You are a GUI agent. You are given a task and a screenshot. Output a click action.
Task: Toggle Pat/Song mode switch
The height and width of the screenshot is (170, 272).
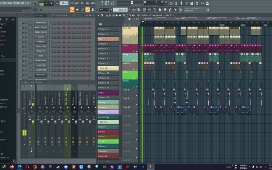tap(42, 3)
